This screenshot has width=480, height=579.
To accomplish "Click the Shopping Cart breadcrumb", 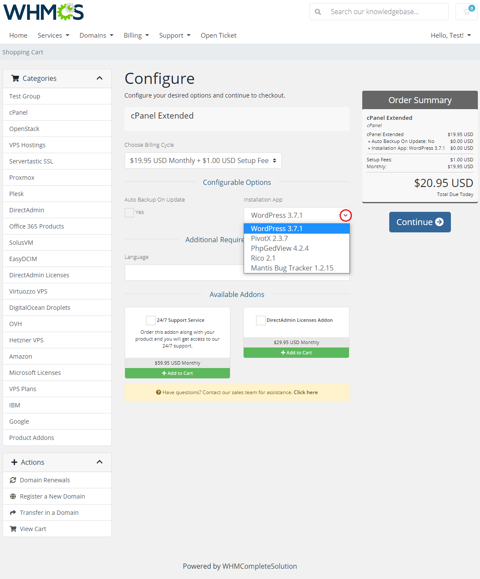I will [23, 52].
